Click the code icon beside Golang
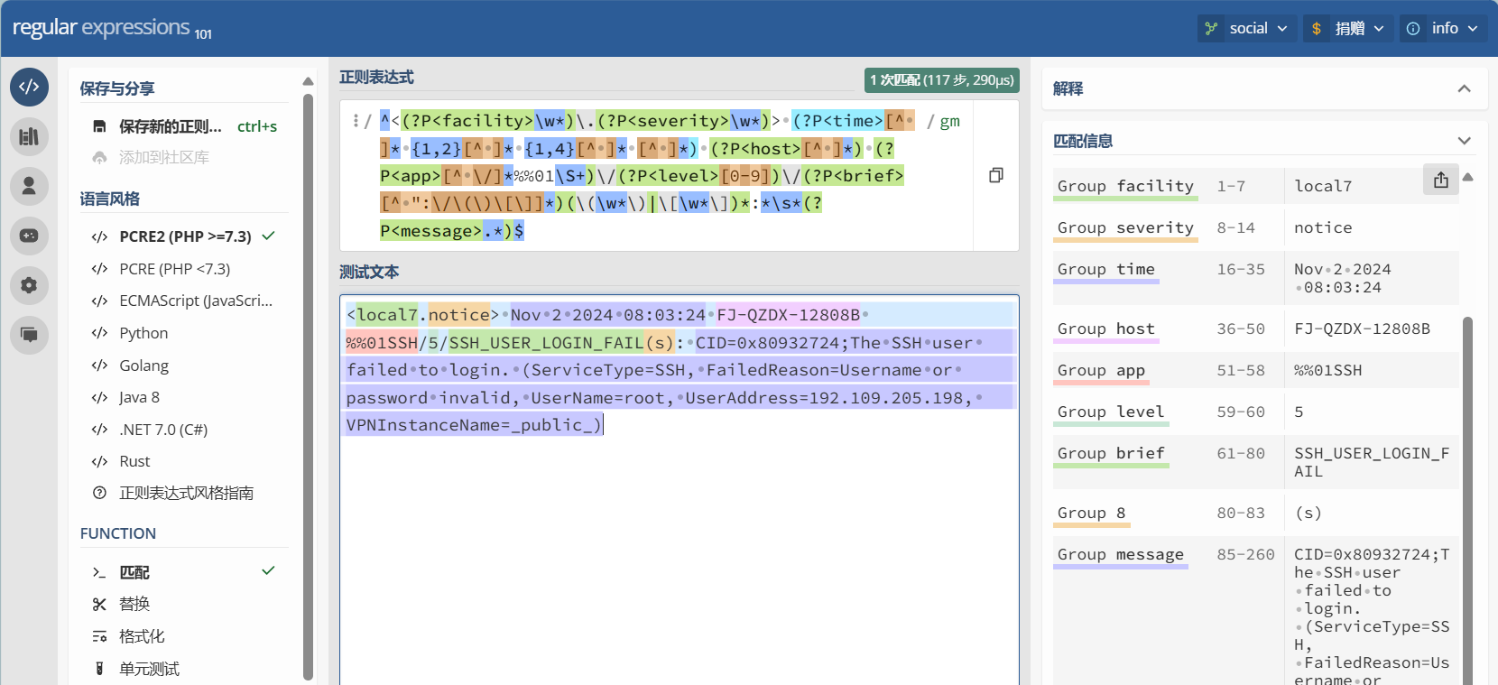Viewport: 1498px width, 685px height. [99, 366]
